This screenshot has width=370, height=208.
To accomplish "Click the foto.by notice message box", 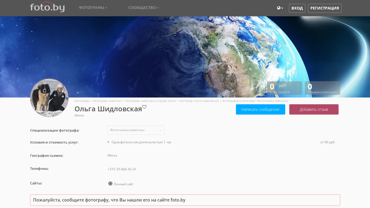I will (x=185, y=200).
